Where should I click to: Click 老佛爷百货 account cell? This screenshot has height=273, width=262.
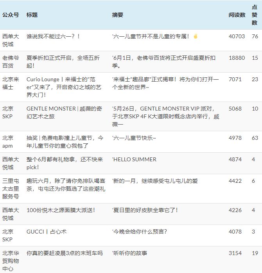(x=11, y=62)
